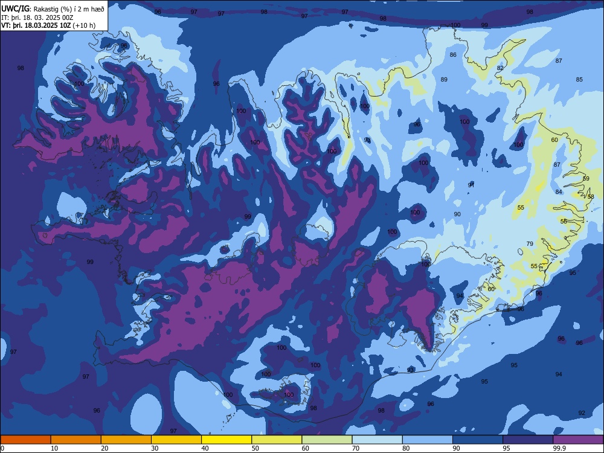Click the 10–20 orange legend swatch
The image size is (604, 453).
(76, 440)
